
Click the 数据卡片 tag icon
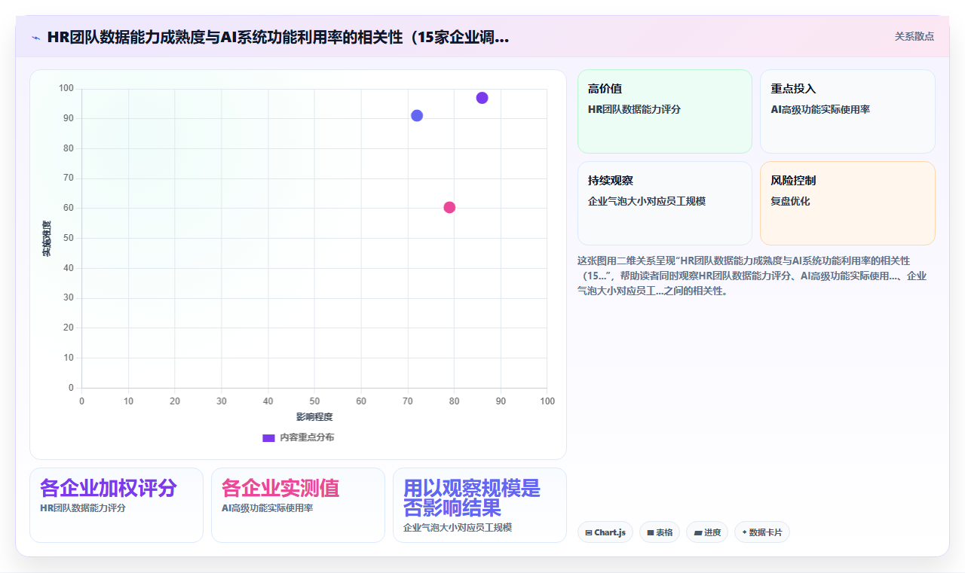[744, 532]
